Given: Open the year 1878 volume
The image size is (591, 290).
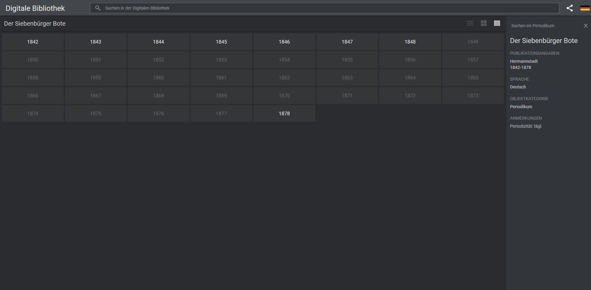Looking at the screenshot, I should (x=284, y=113).
